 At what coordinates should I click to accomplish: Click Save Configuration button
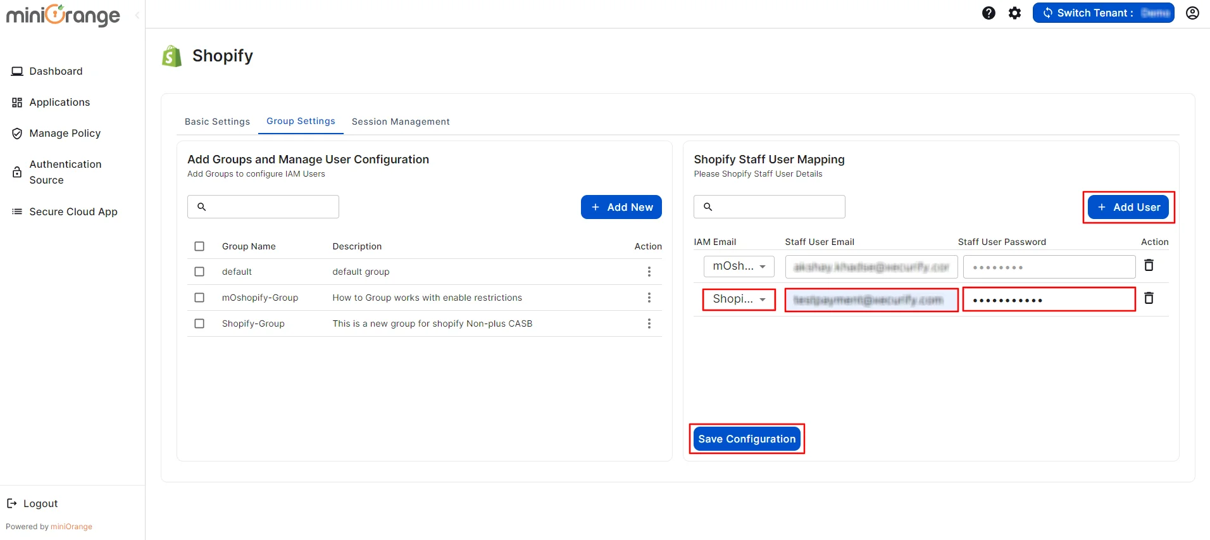click(x=747, y=439)
